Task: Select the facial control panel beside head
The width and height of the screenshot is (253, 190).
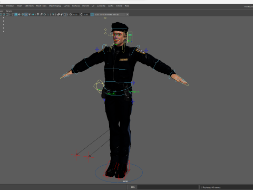Action: click(x=128, y=37)
